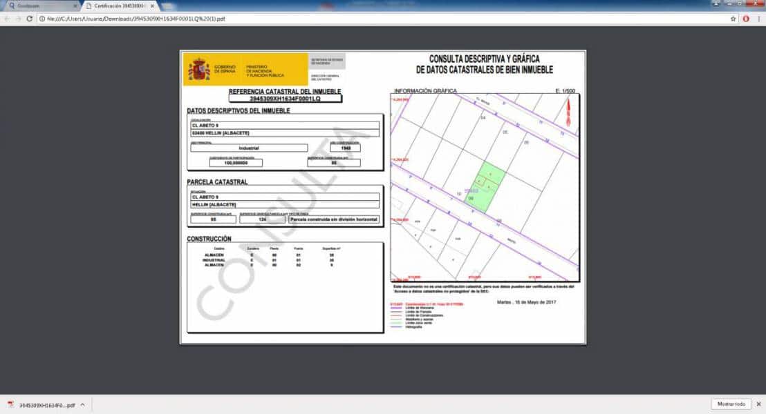The height and width of the screenshot is (414, 766).
Task: Click the address bar file URL
Action: coord(136,19)
